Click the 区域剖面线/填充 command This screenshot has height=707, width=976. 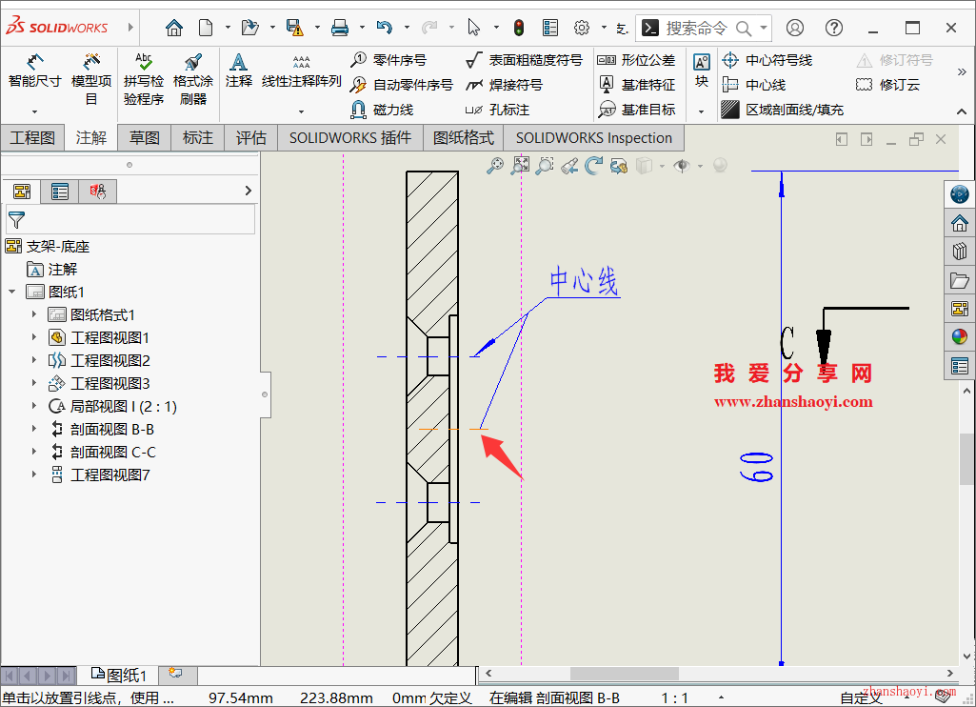[781, 109]
